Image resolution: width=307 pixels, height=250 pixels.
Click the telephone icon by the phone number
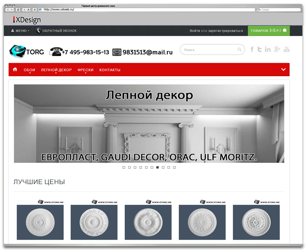pyautogui.click(x=55, y=52)
